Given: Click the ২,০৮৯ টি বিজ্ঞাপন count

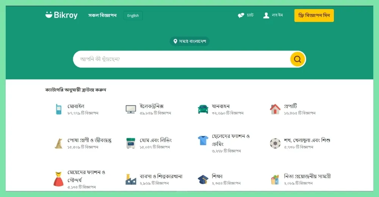Looking at the screenshot, I should [298, 183].
